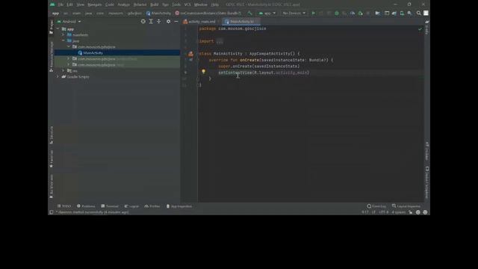Open the View menu
478x269 pixels.
coord(80,4)
